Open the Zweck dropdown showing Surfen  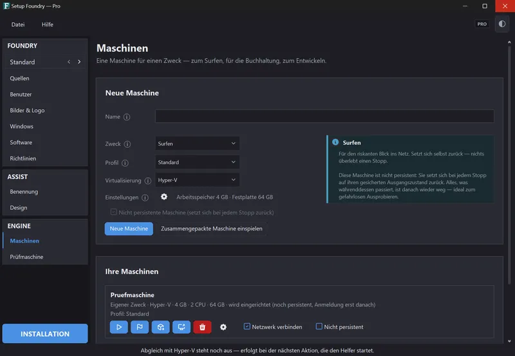point(197,144)
